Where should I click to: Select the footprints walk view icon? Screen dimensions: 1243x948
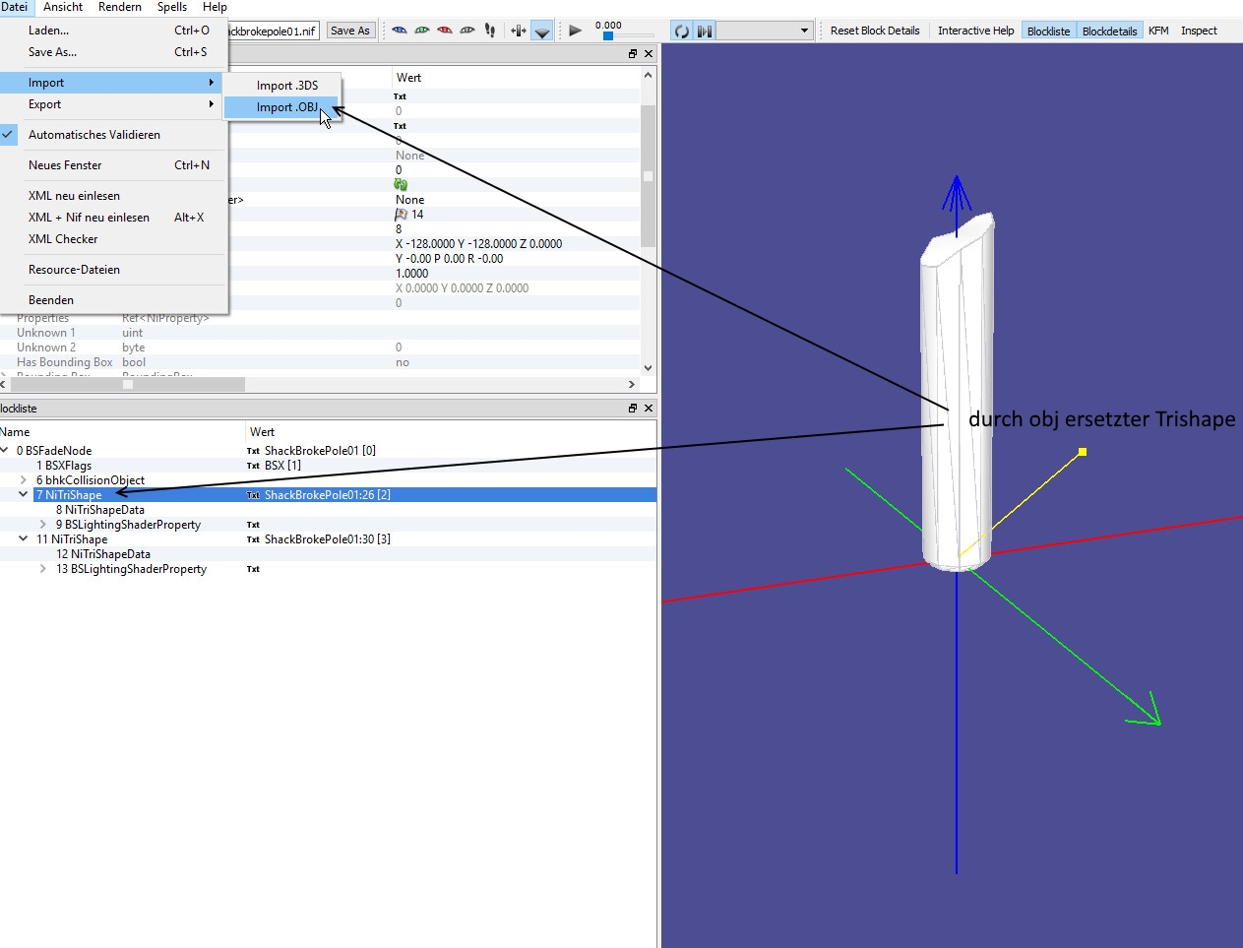(490, 31)
